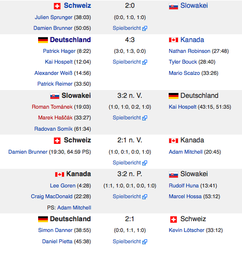Open the Spielbericht link of Deutschland vs Kanada
This screenshot has height=254, width=242.
[x=127, y=62]
